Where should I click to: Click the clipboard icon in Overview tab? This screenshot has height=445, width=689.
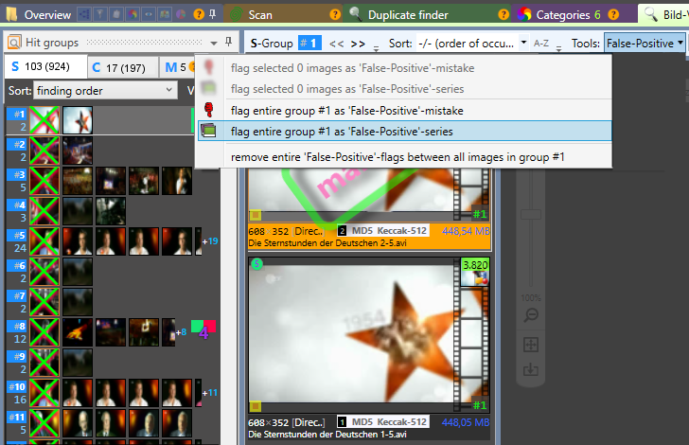pos(116,14)
